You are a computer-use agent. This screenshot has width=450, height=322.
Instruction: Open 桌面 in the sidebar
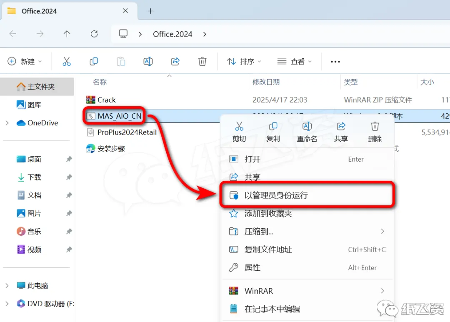click(x=29, y=159)
